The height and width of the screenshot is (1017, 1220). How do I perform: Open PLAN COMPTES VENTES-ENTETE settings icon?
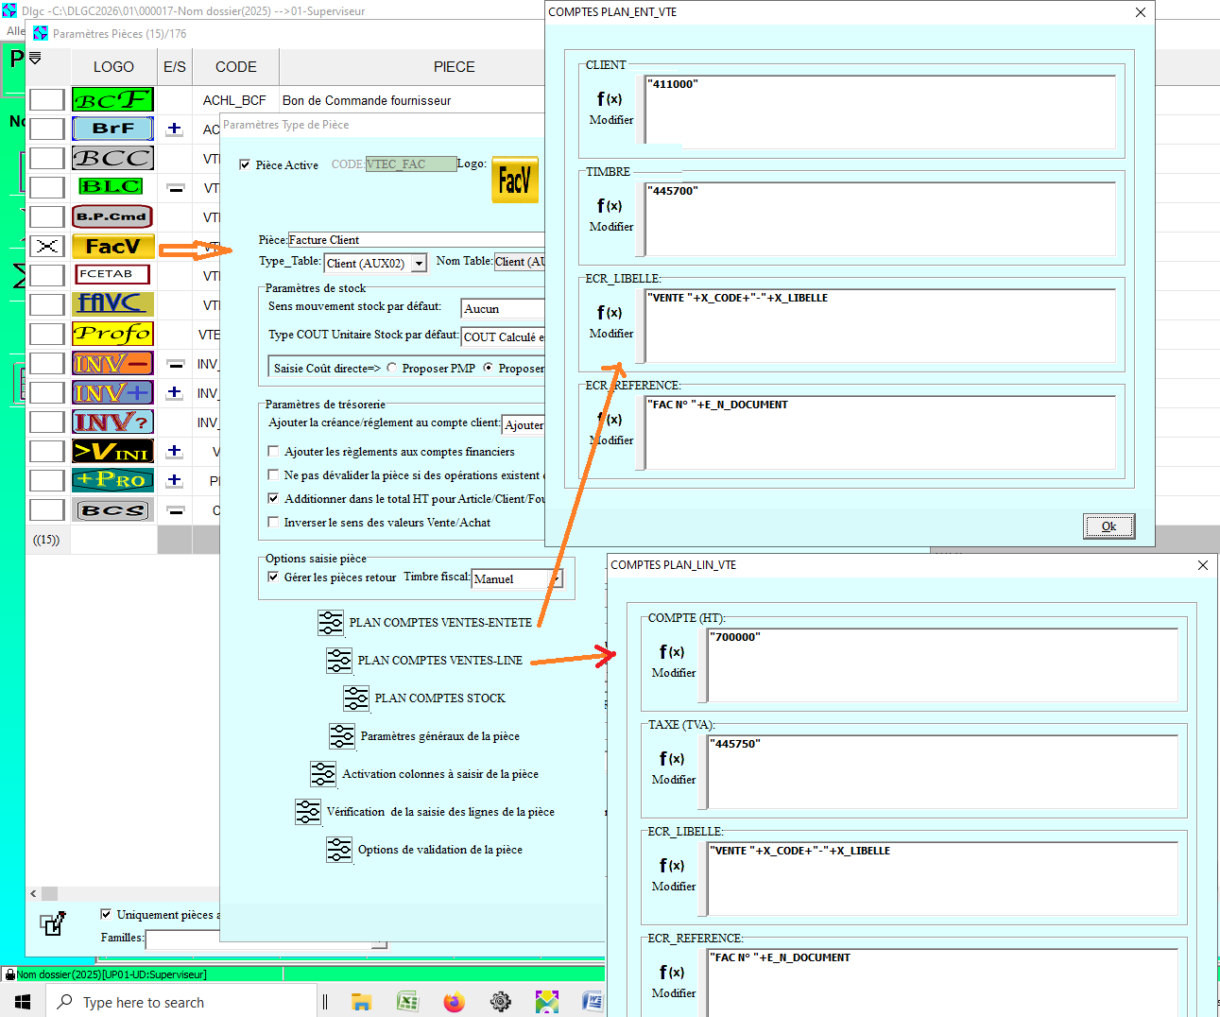[x=330, y=622]
